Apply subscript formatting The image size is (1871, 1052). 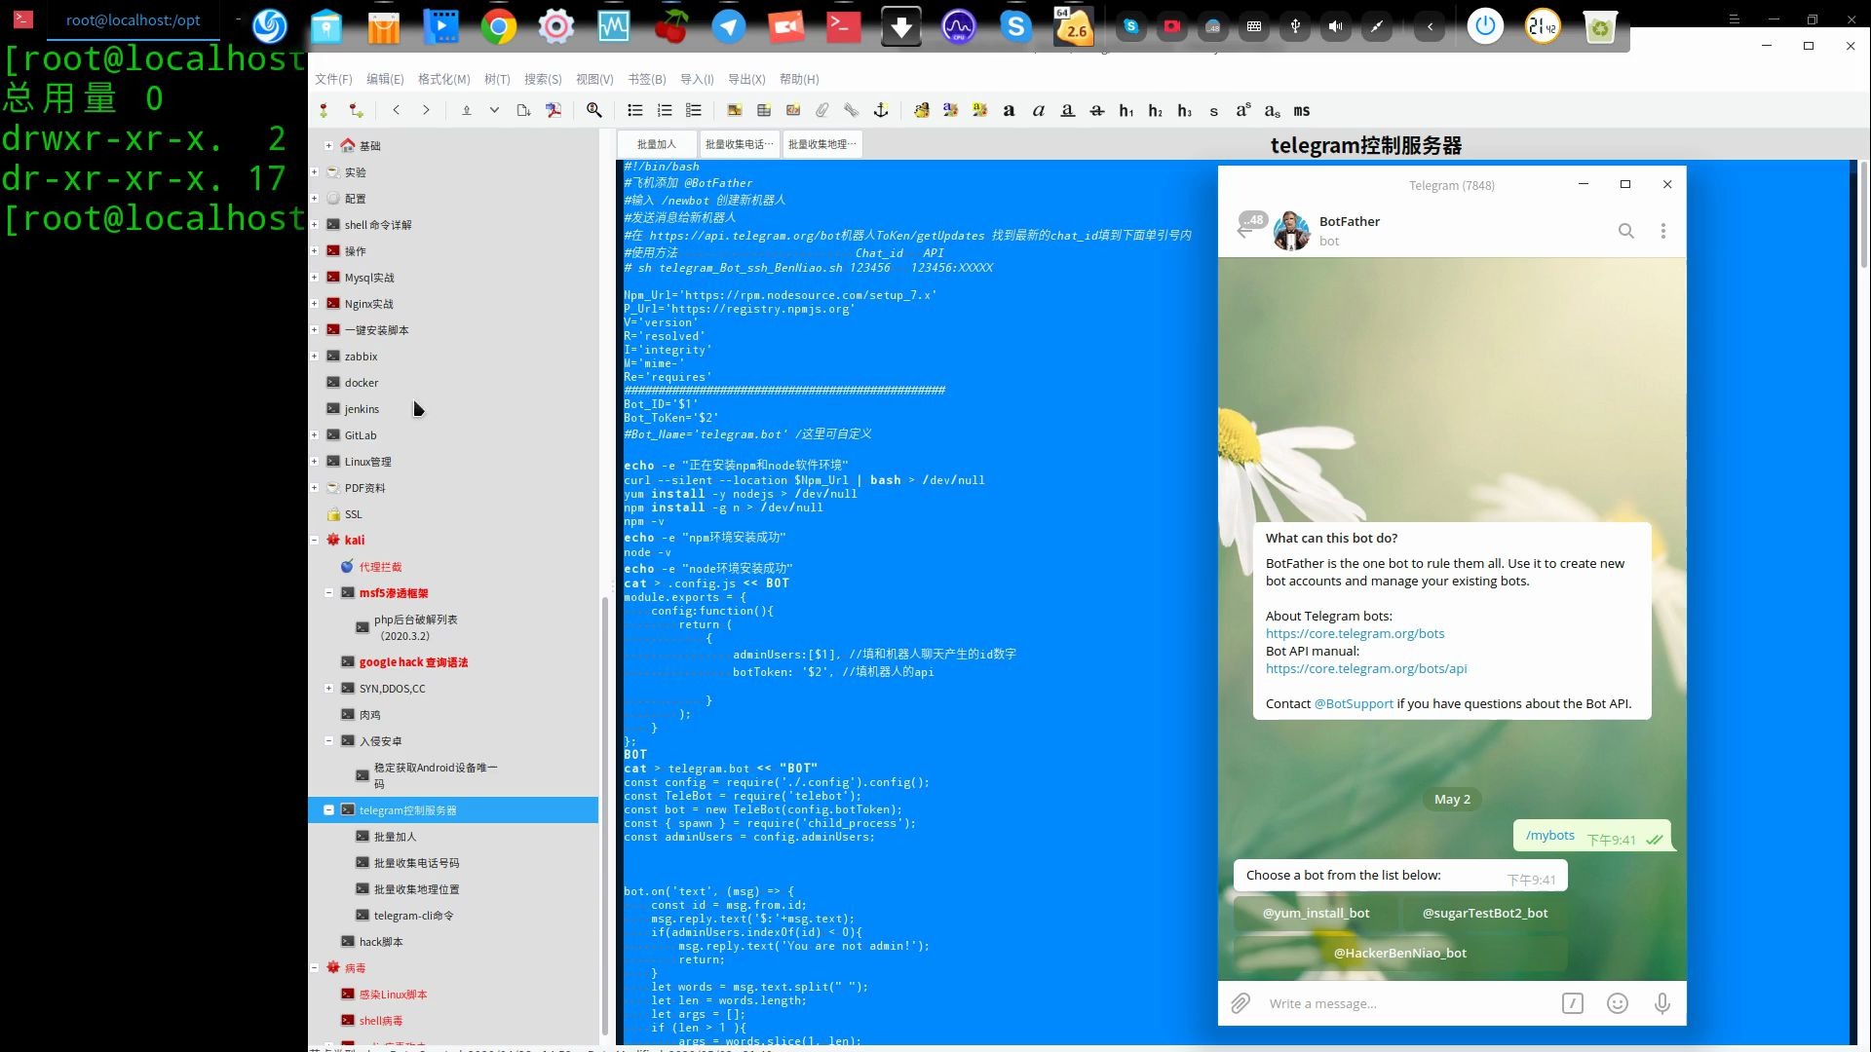point(1273,110)
